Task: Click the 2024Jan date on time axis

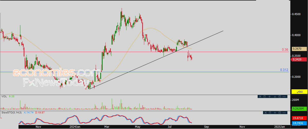Action: point(75,127)
